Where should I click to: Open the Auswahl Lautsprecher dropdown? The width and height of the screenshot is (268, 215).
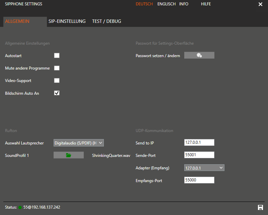(79, 143)
